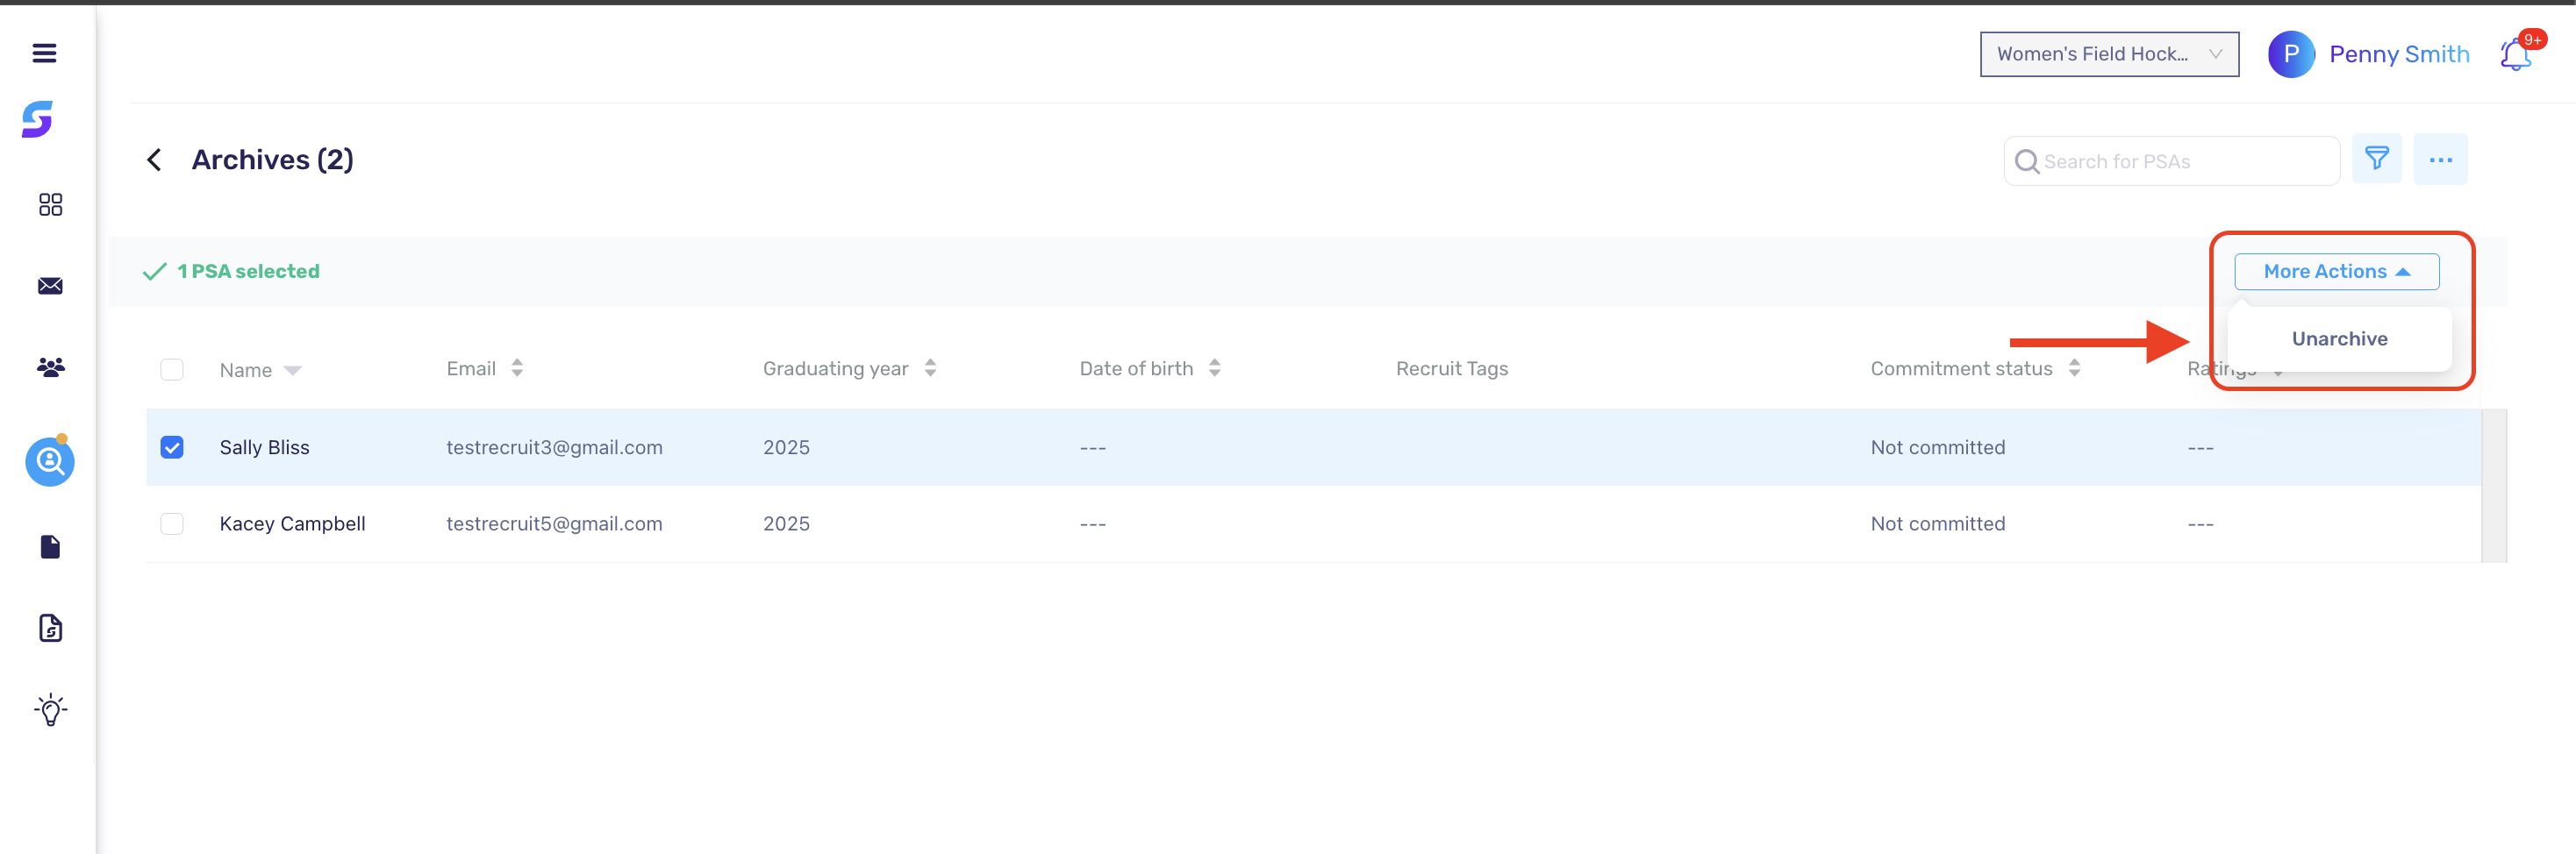Uncheck the Sally Bliss checkbox
Image resolution: width=2576 pixels, height=854 pixels.
(x=172, y=447)
